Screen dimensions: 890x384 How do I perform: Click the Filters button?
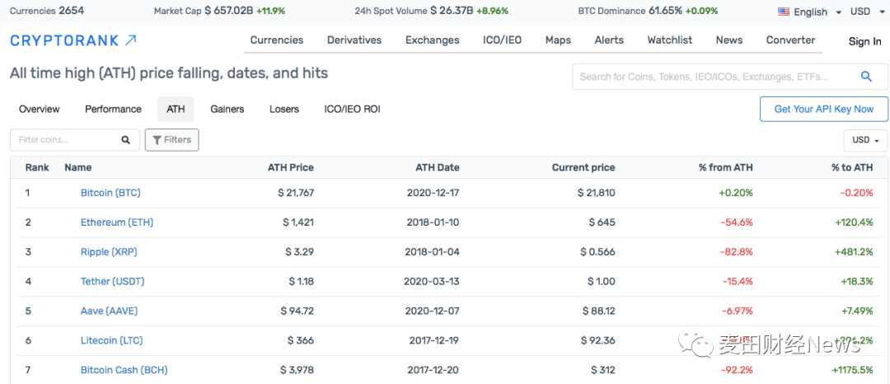[172, 139]
